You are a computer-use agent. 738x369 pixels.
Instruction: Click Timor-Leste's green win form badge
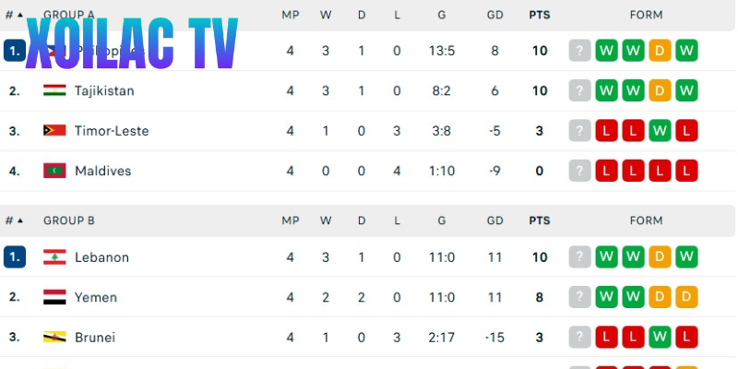pyautogui.click(x=659, y=131)
